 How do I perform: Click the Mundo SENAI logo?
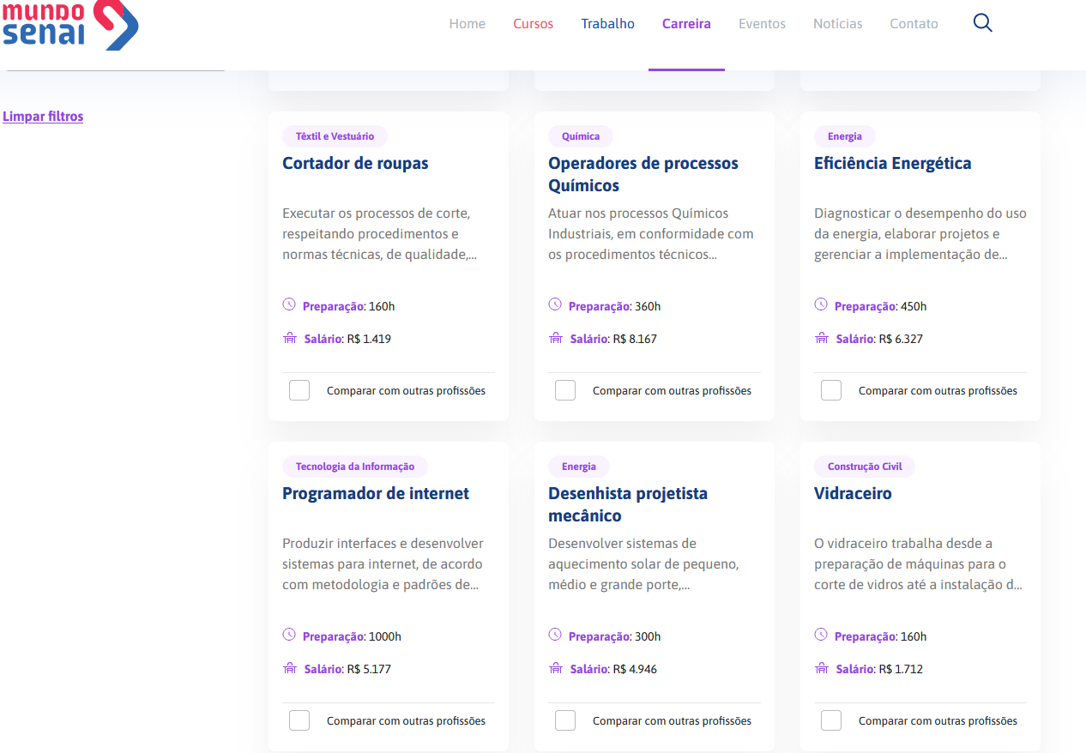[69, 26]
